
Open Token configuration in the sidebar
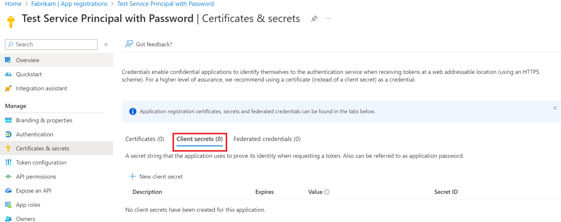coord(41,163)
